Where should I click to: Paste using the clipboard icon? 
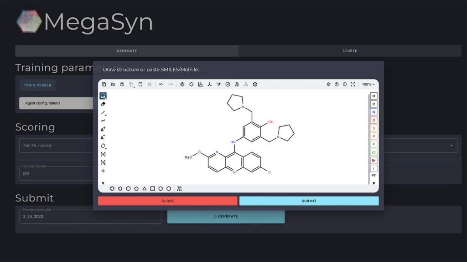140,84
